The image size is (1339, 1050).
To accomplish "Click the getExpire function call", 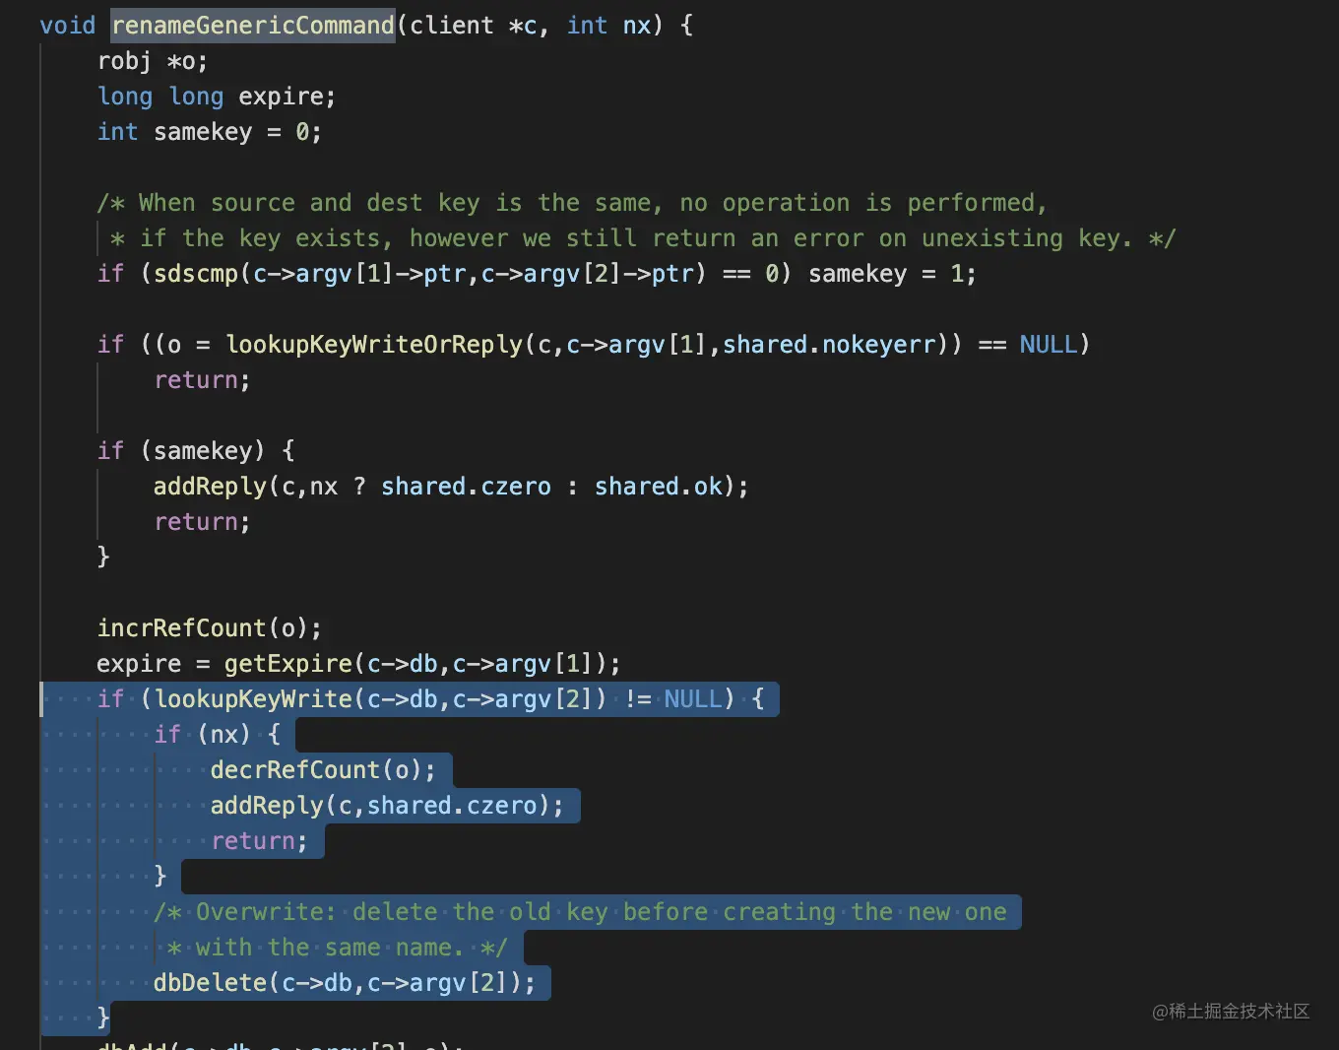I will click(x=288, y=664).
